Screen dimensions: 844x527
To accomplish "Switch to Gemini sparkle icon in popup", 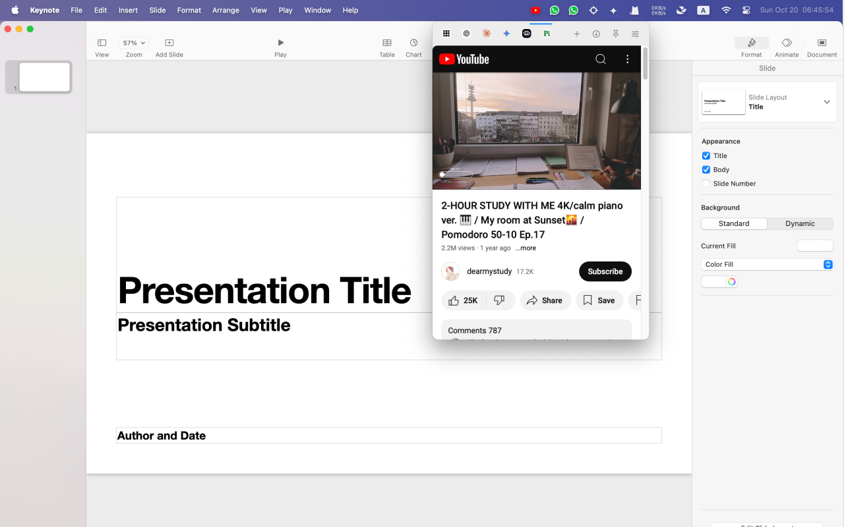I will click(x=506, y=34).
